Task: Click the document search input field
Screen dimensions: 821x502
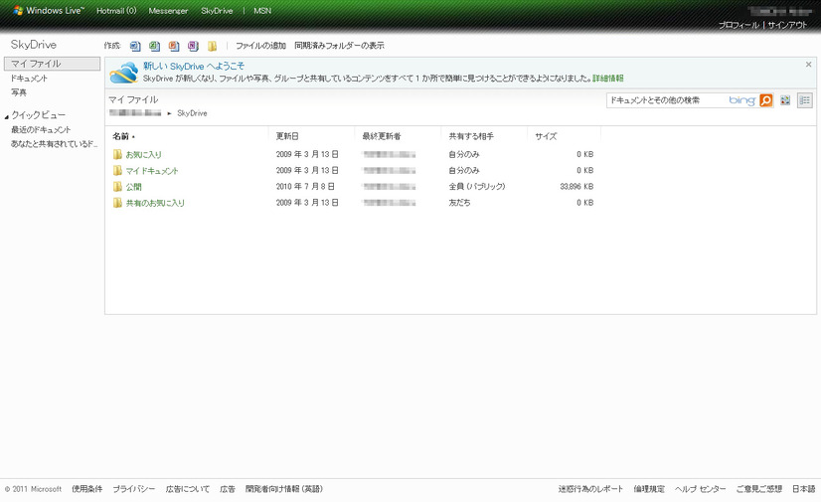Action: 668,100
